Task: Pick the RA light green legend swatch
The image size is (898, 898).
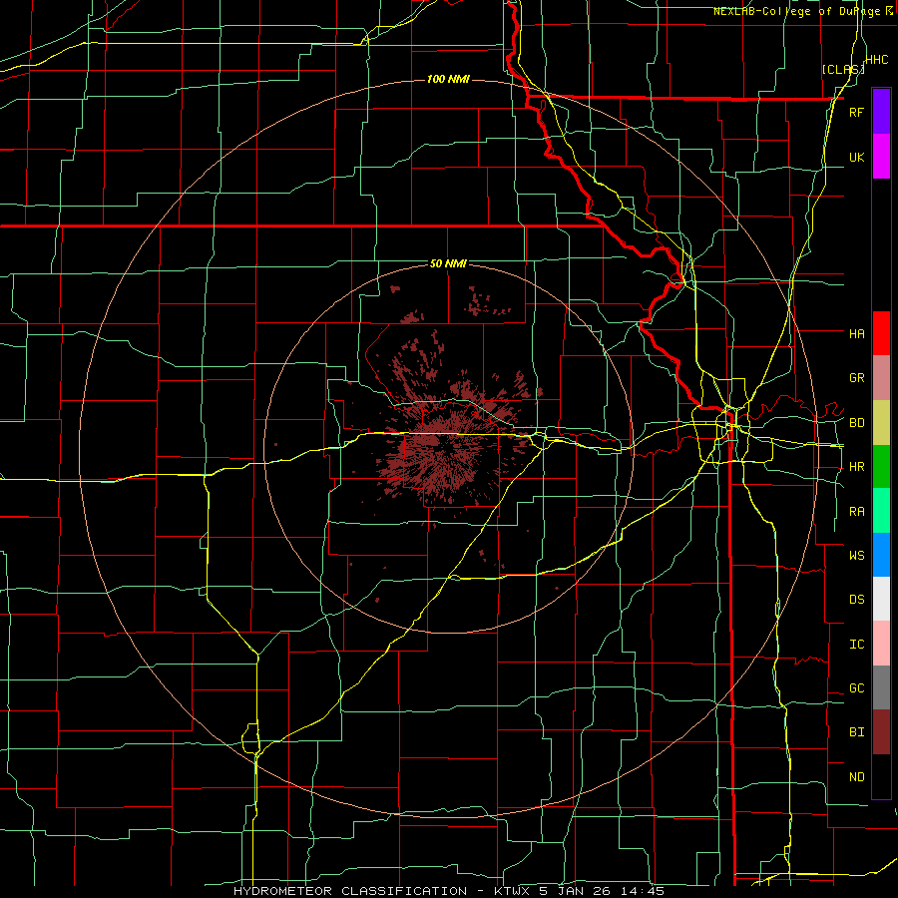Action: (x=881, y=511)
